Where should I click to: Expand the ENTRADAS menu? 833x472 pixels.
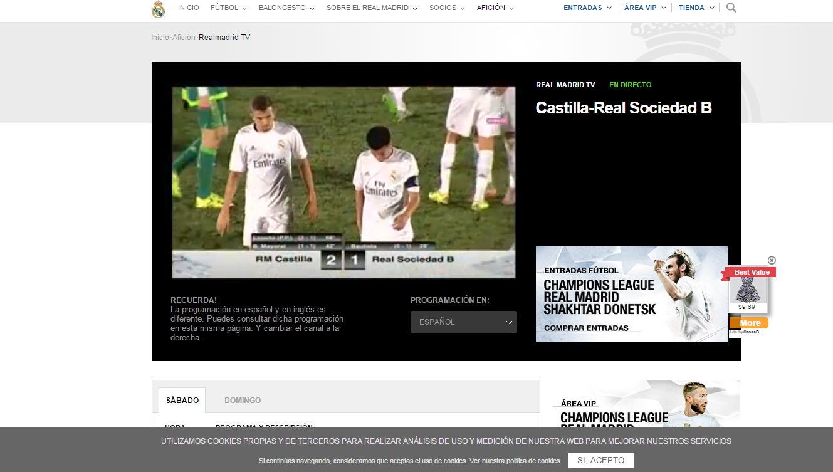pos(587,8)
